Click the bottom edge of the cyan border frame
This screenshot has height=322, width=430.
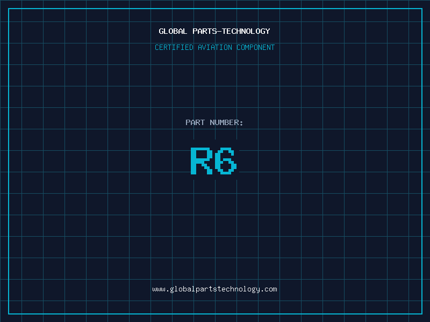click(215, 313)
